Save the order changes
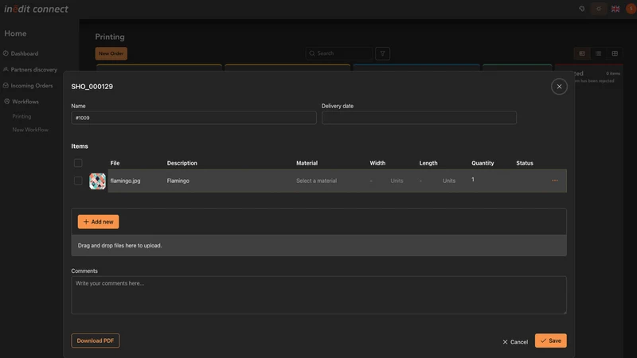637x358 pixels. pos(550,340)
